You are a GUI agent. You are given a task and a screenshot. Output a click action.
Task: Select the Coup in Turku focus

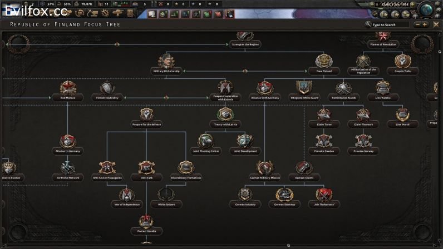[x=403, y=62]
